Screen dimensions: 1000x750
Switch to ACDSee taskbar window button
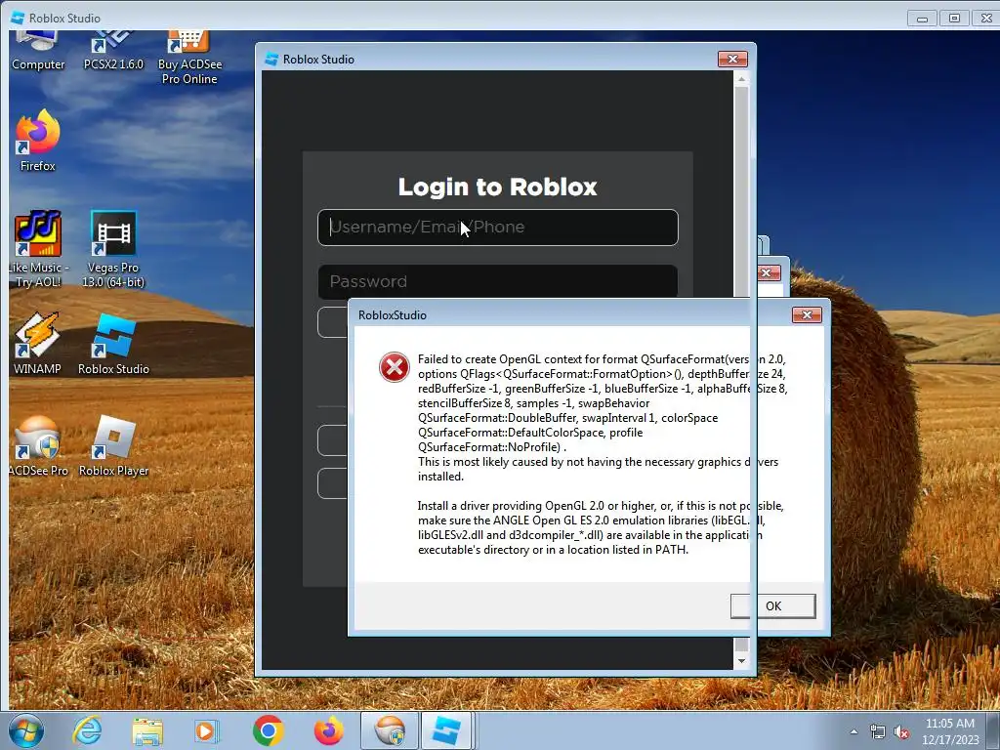coord(390,730)
